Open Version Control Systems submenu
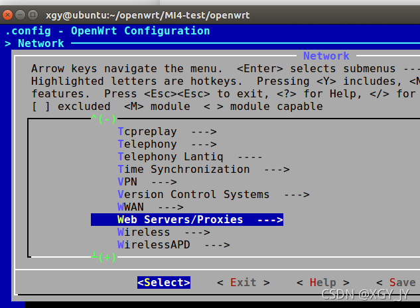This screenshot has width=420, height=308. point(214,195)
